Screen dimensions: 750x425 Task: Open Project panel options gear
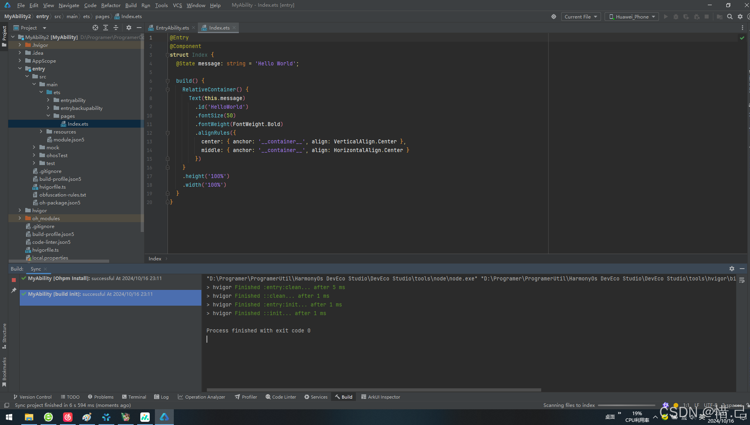tap(129, 28)
